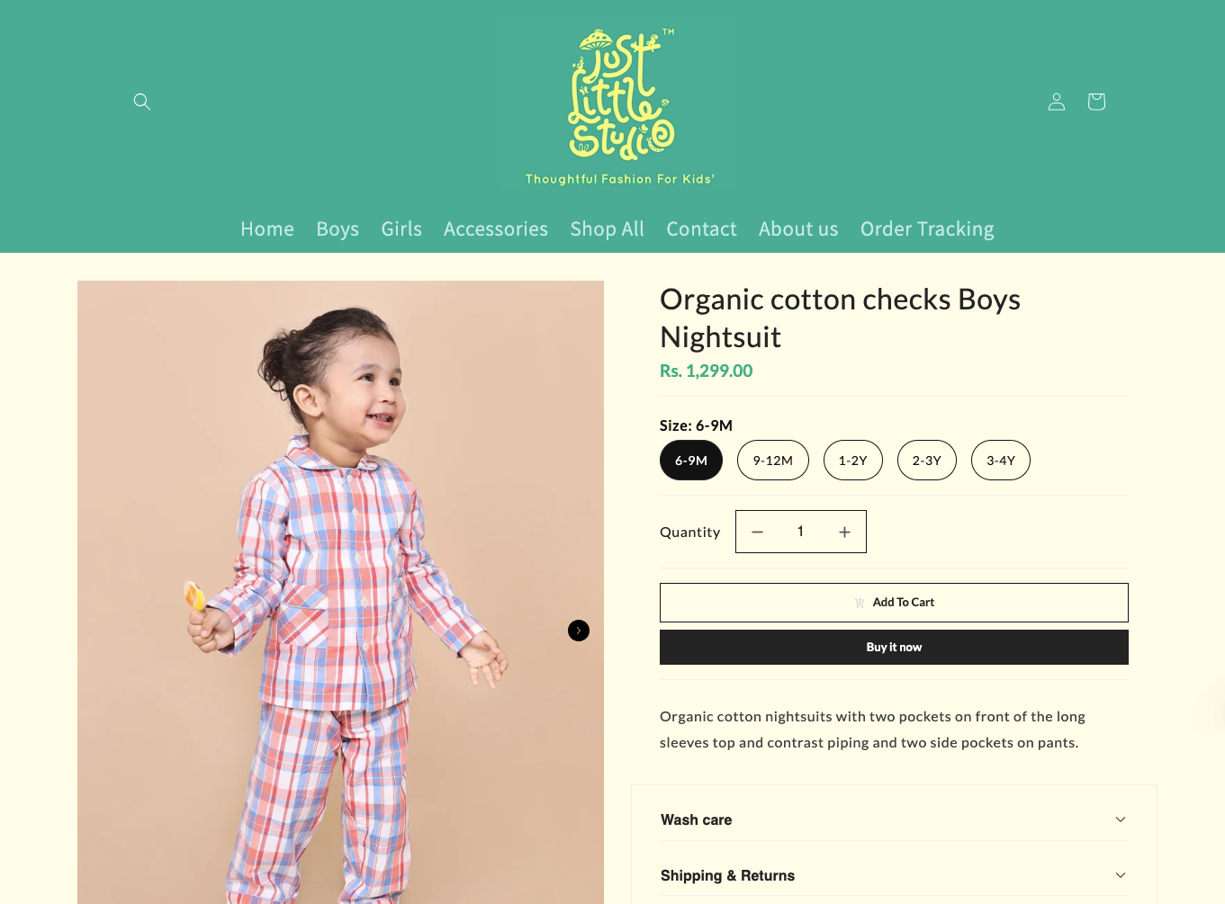Expand Shipping & Returns section
This screenshot has height=904, width=1225.
894,875
